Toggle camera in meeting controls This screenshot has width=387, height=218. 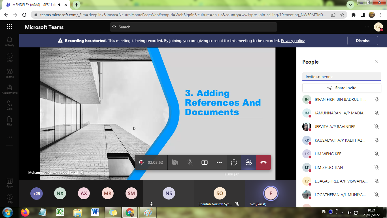pyautogui.click(x=175, y=162)
